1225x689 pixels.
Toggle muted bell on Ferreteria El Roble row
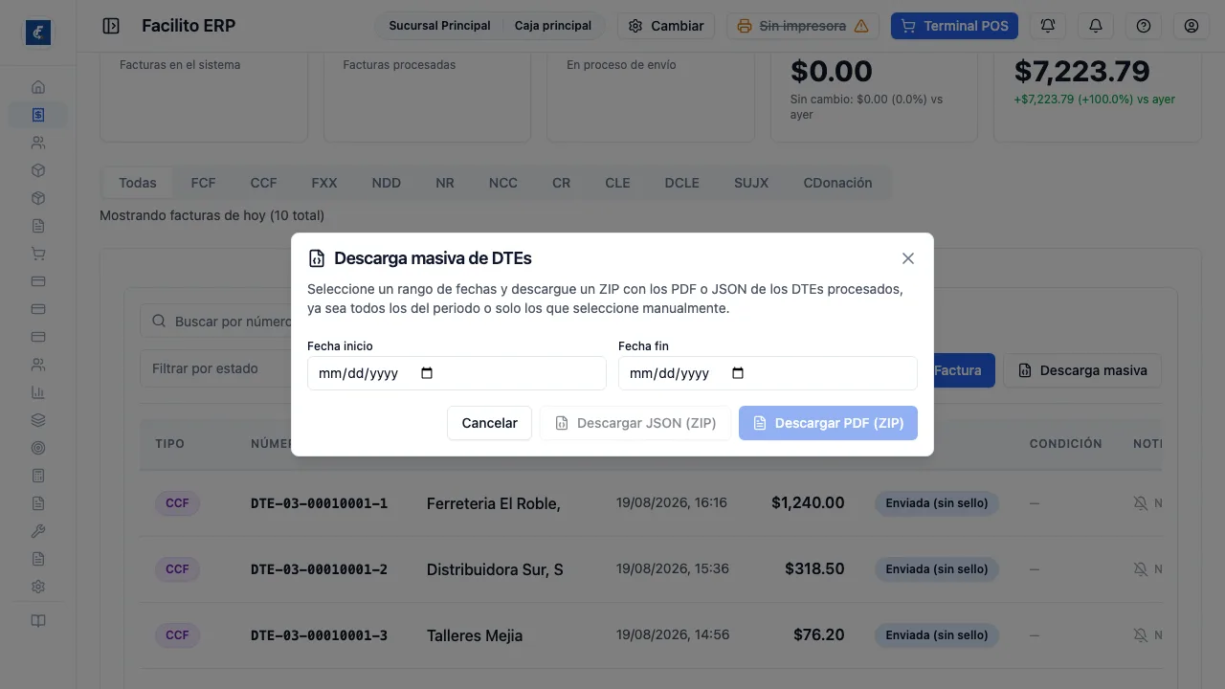(1140, 502)
